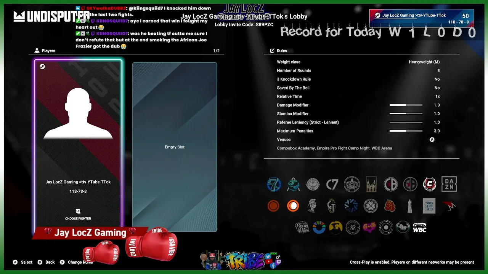Image resolution: width=488 pixels, height=274 pixels.
Task: Click the Change Rules button prompt
Action: 76,262
